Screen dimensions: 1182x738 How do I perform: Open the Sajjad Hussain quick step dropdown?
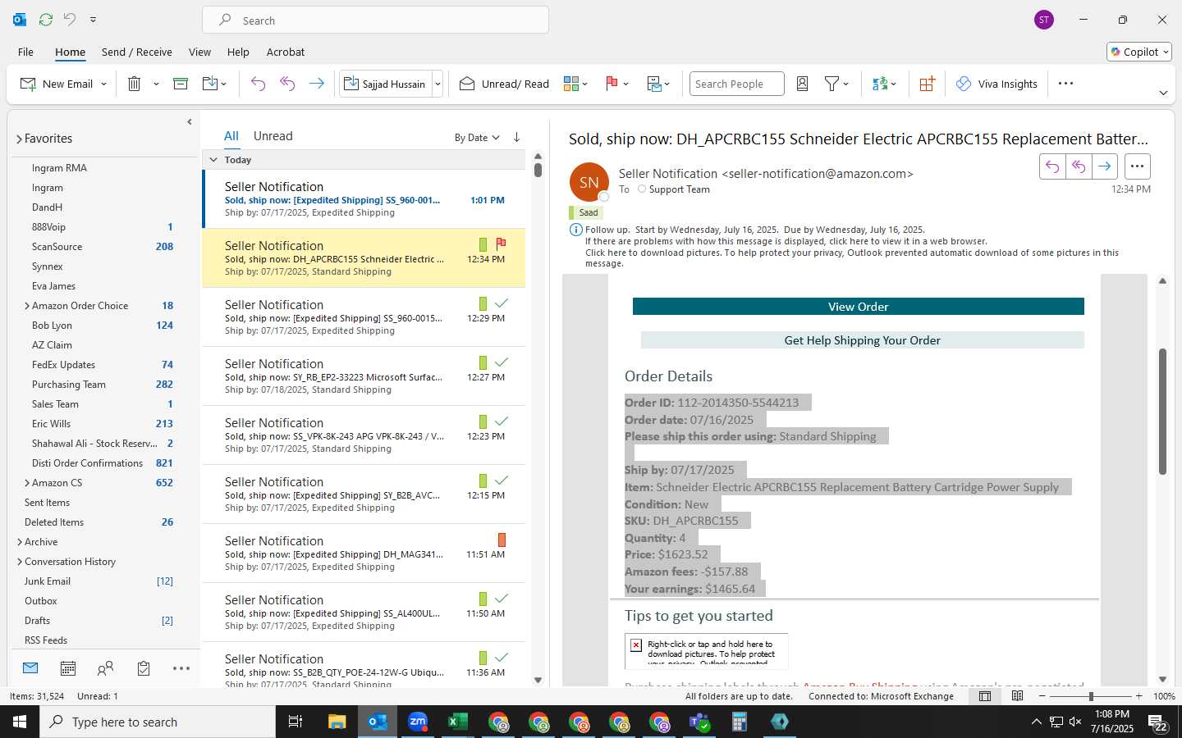[x=438, y=84]
